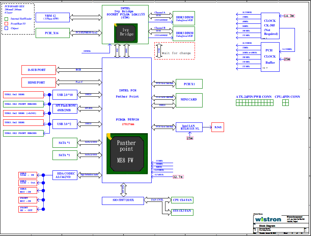Click the Panther Point ME8 FW chip
Screen dimensions: 311x236
tap(126, 153)
